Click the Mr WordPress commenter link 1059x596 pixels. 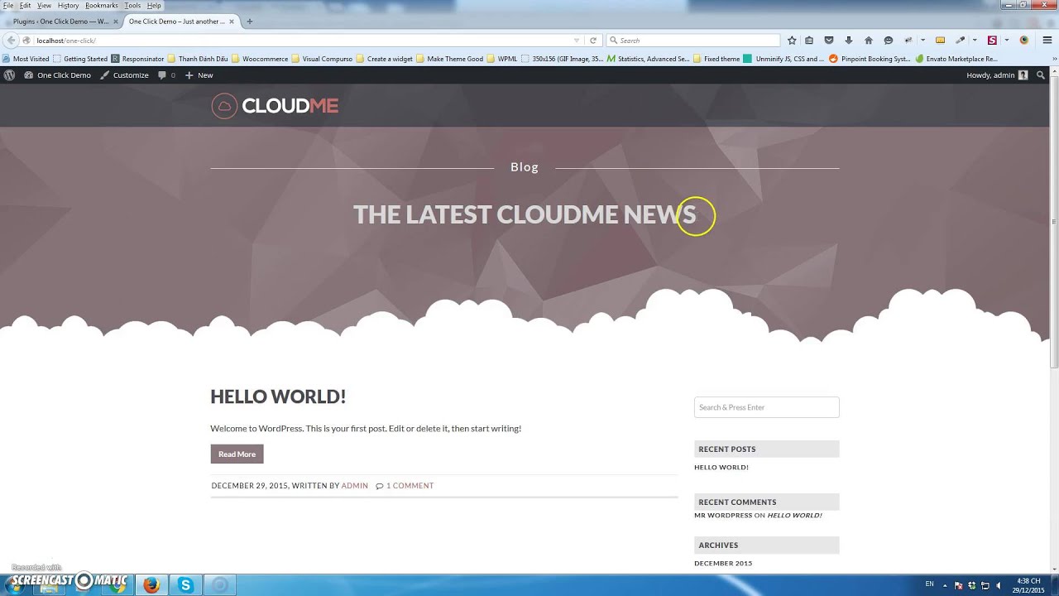[723, 515]
